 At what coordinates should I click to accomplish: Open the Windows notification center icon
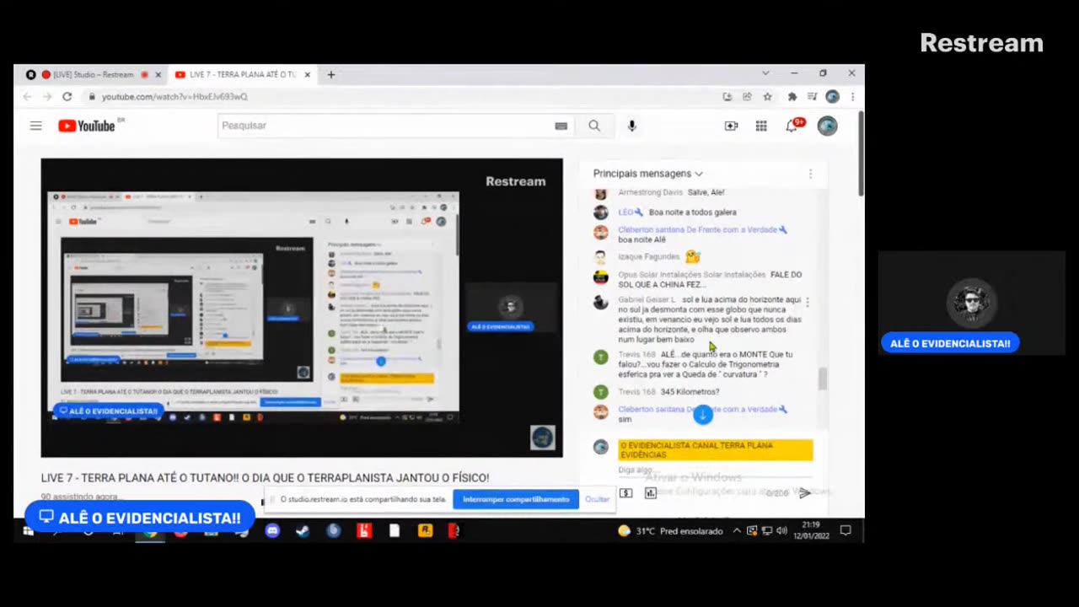(845, 530)
